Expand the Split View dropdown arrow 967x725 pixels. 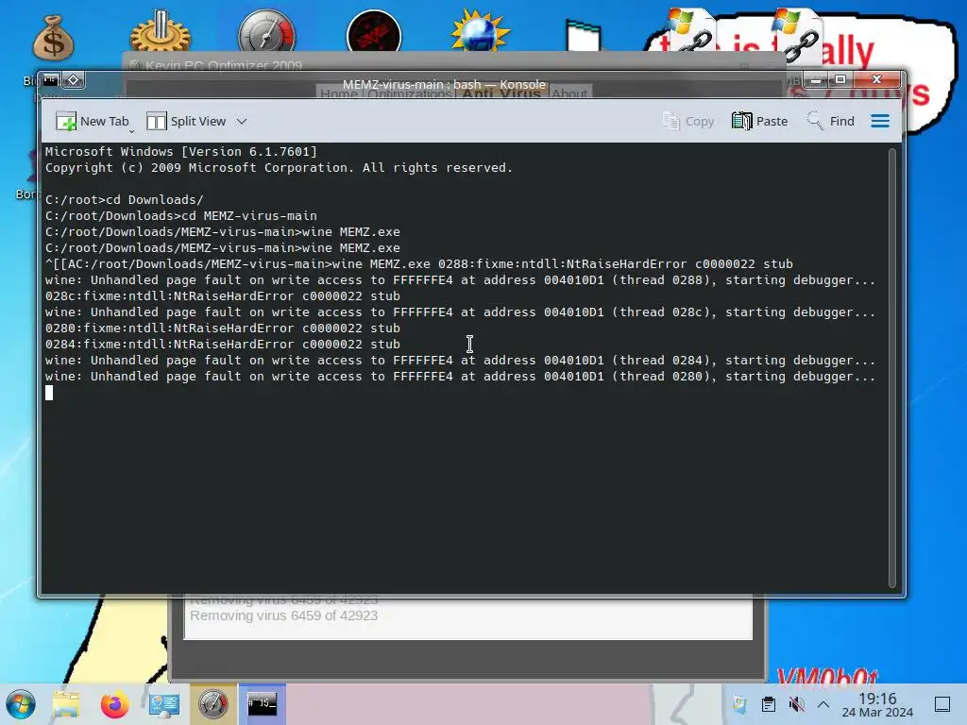click(242, 122)
